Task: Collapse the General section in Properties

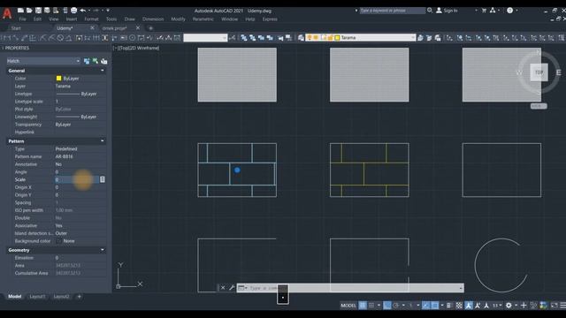Action: coord(103,71)
